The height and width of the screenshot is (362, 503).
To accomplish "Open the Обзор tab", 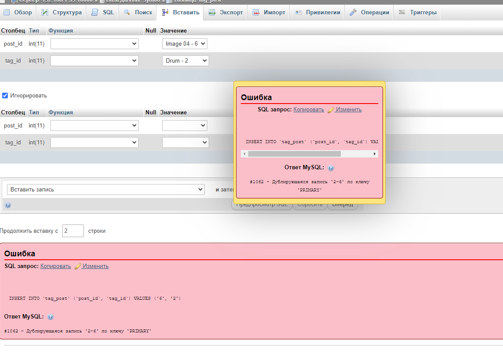I will click(x=18, y=13).
